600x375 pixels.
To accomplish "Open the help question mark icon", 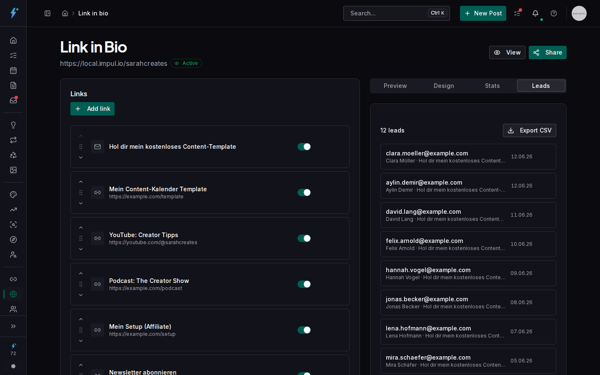I will pos(554,13).
